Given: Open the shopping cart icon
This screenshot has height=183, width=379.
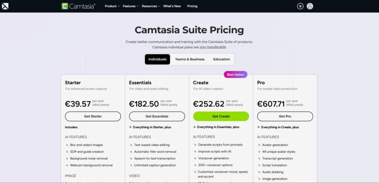Looking at the screenshot, I should tap(300, 6).
